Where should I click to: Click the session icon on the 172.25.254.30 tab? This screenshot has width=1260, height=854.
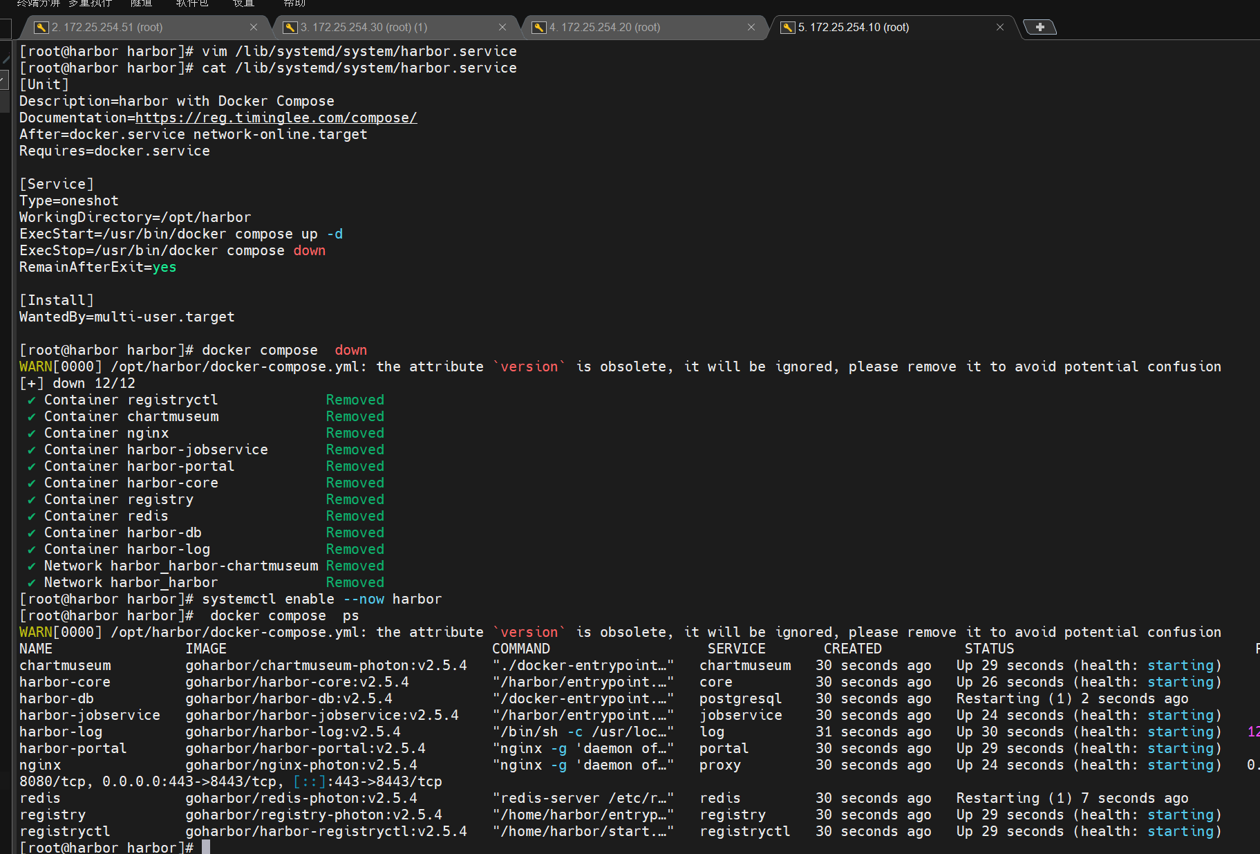[x=290, y=27]
